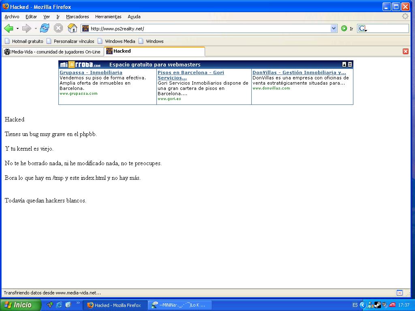Open the Marcadores menu

point(77,17)
